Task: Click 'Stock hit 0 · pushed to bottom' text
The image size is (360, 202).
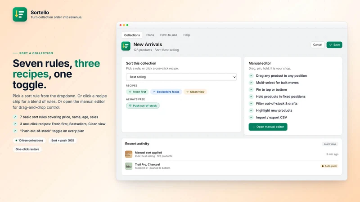Action: click(x=153, y=168)
